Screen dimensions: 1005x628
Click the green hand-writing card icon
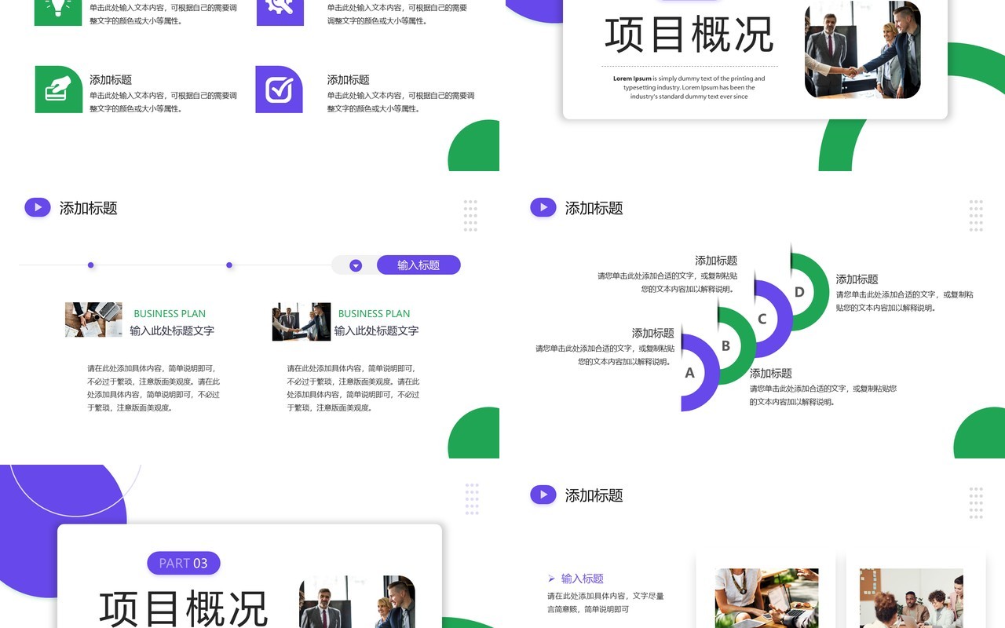pyautogui.click(x=59, y=89)
